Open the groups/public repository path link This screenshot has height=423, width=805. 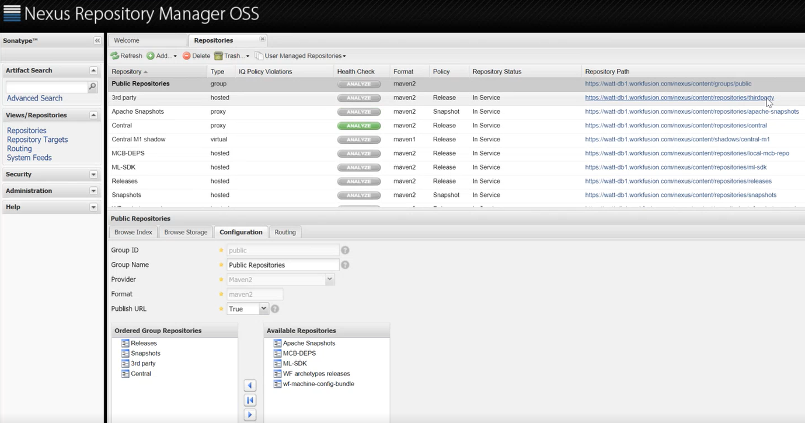click(668, 84)
